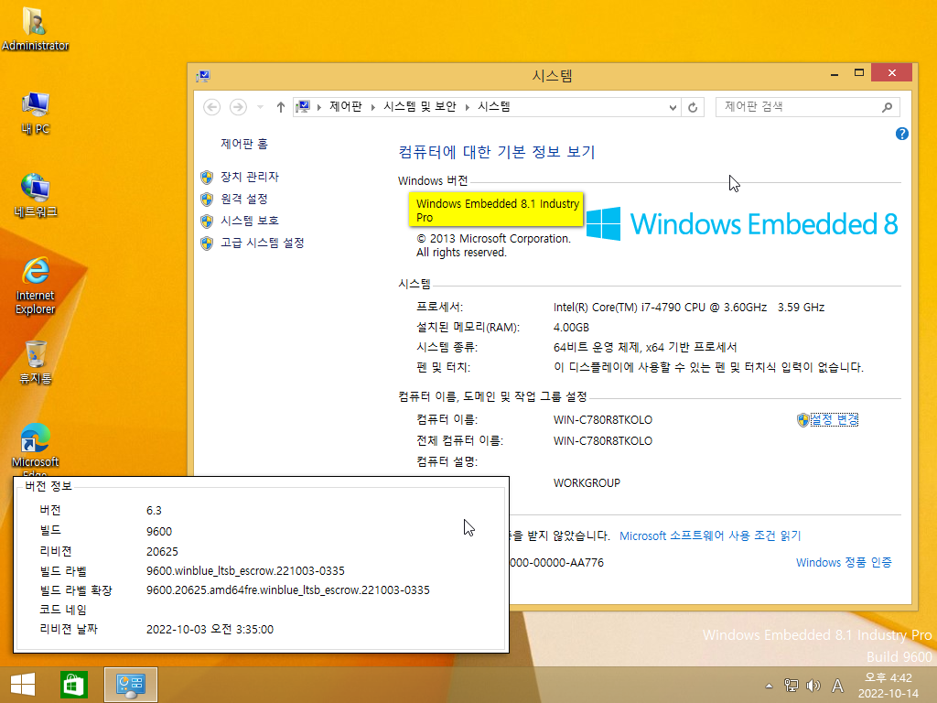Read Microsoft 소프트웨어 사용 조건 읽기
Screen dimensions: 937x703
pyautogui.click(x=710, y=535)
